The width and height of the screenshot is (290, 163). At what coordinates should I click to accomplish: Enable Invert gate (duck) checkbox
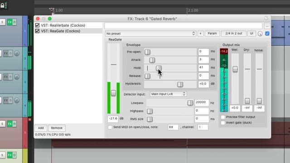tap(223, 123)
